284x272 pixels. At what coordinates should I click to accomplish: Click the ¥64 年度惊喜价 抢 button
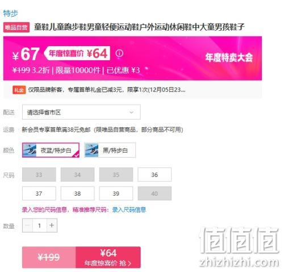pyautogui.click(x=108, y=257)
